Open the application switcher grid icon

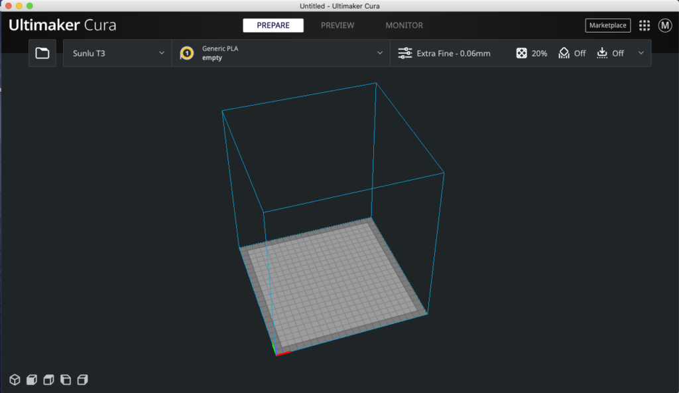tap(645, 26)
